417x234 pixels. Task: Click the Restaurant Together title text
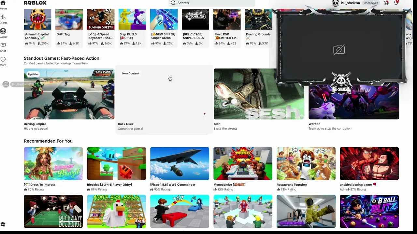[x=292, y=185]
